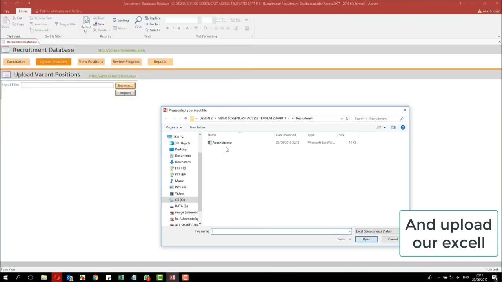Run the Spelling check
The width and height of the screenshot is (502, 282).
click(x=121, y=20)
